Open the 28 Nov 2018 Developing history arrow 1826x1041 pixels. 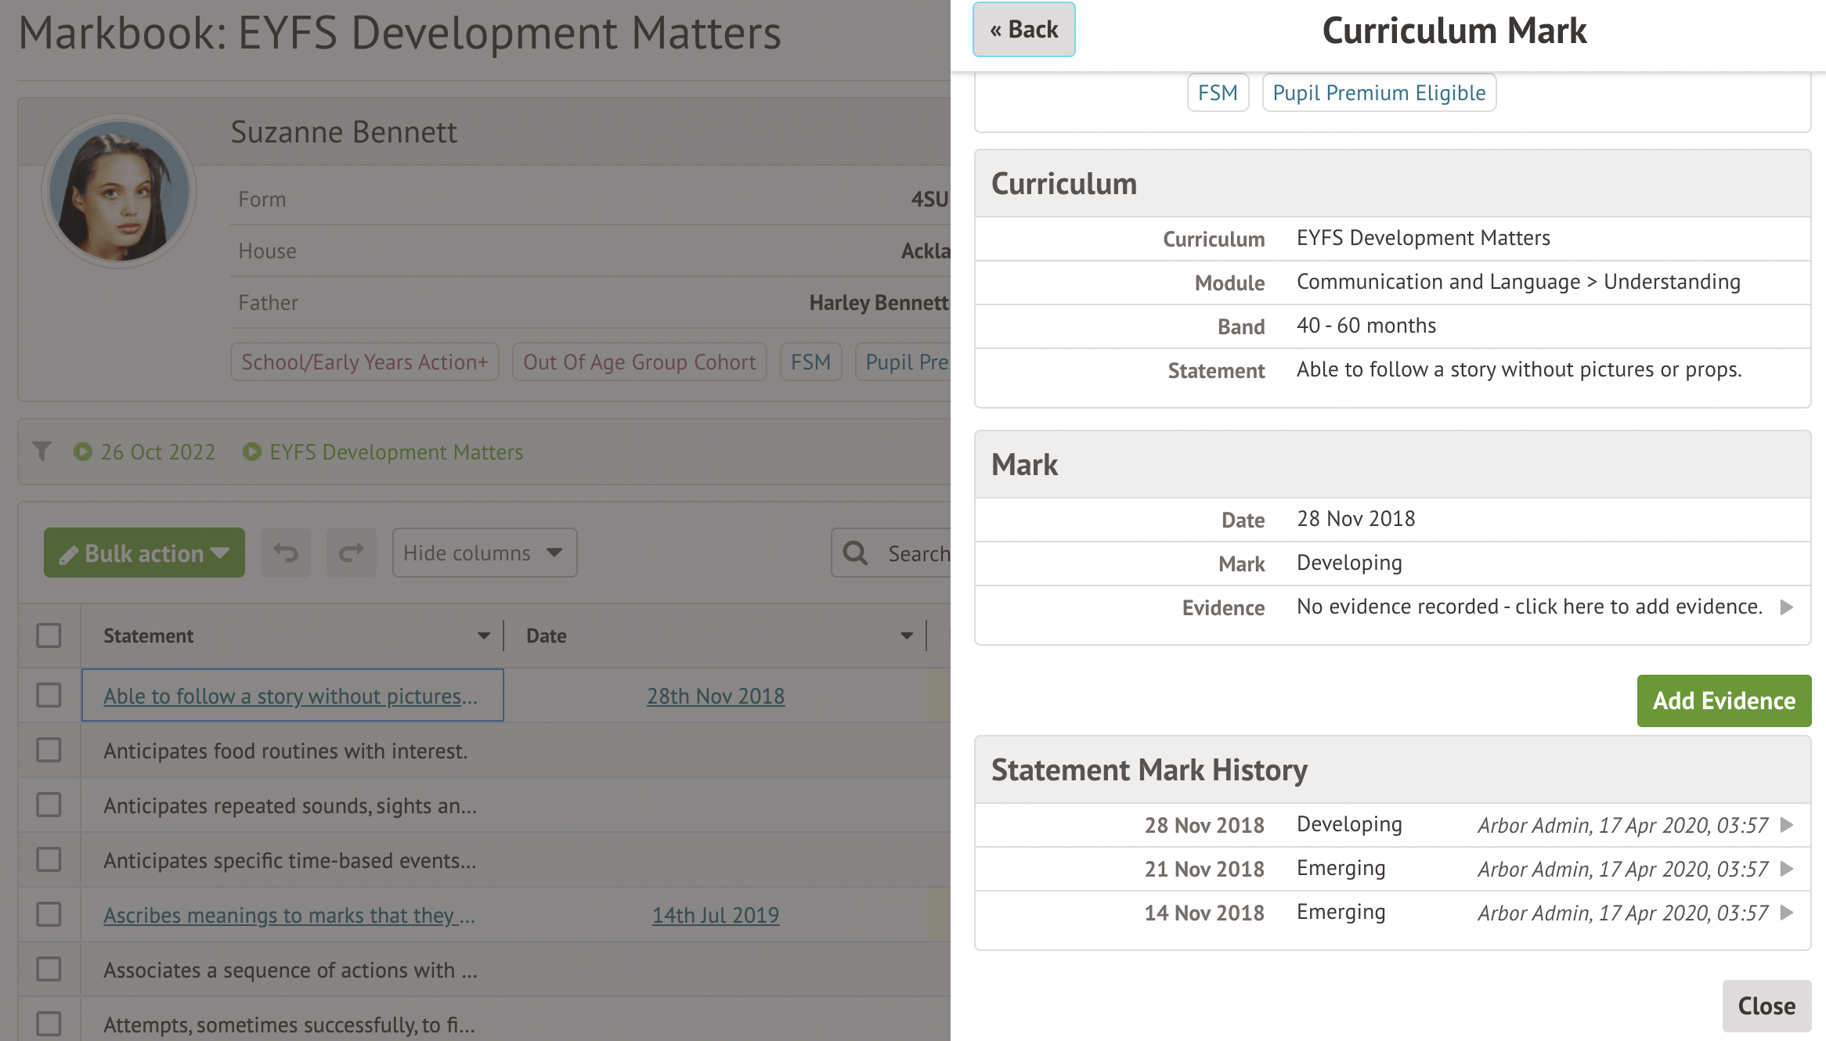click(1787, 825)
